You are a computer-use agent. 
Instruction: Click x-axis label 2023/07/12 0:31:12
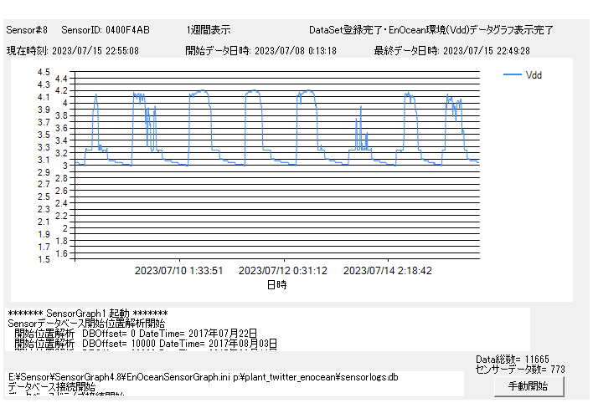[x=283, y=271]
